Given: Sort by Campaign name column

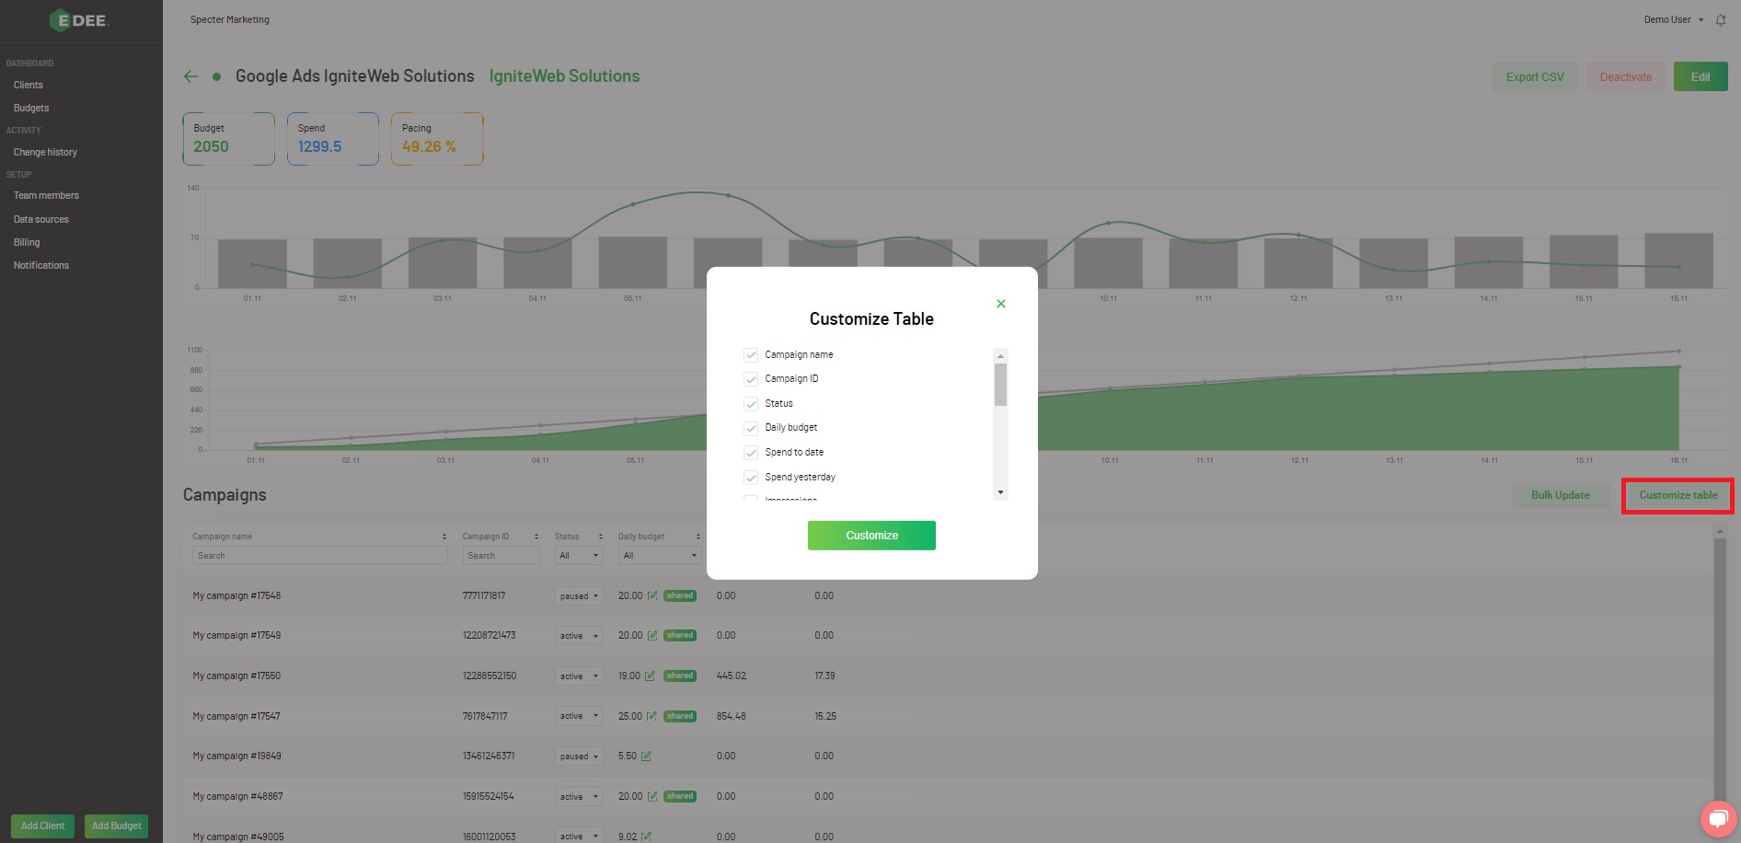Looking at the screenshot, I should pos(444,537).
